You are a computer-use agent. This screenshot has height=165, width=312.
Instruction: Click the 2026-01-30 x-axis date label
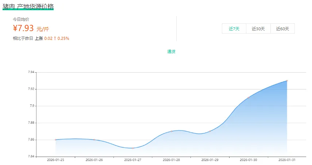tap(249, 160)
